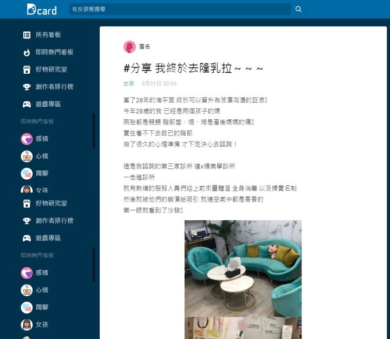
Task: Open the lower 閒聊 board entry
Action: point(34,307)
